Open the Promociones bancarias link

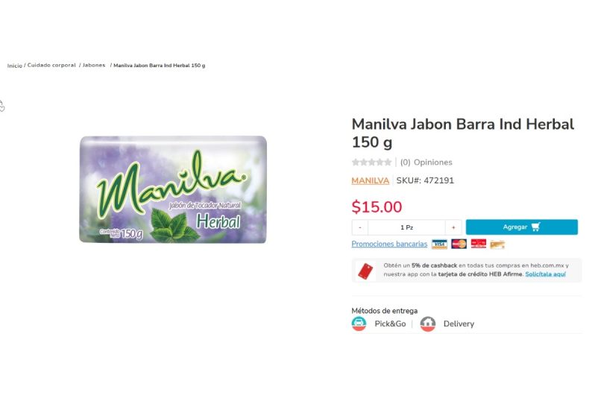click(x=389, y=244)
